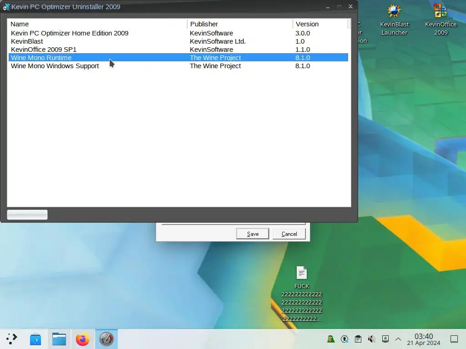This screenshot has width=466, height=349.
Task: Open the keyboard layout tray indicator
Action: tap(385, 339)
